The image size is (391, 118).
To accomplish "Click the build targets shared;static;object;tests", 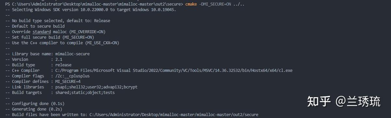I will pos(85,92).
